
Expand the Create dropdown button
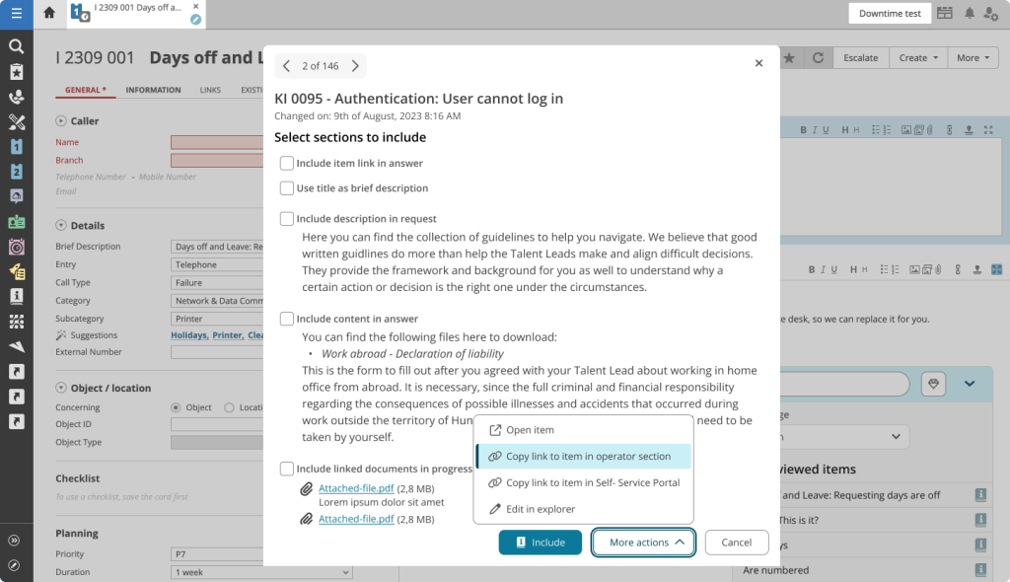click(x=918, y=58)
